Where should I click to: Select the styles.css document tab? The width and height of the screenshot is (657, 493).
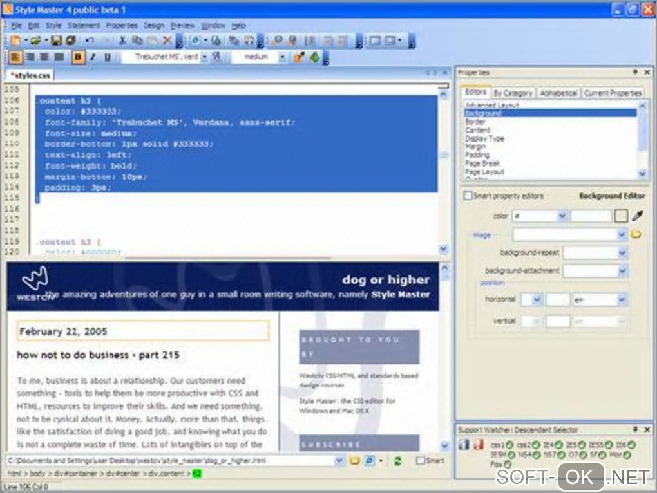click(x=30, y=75)
